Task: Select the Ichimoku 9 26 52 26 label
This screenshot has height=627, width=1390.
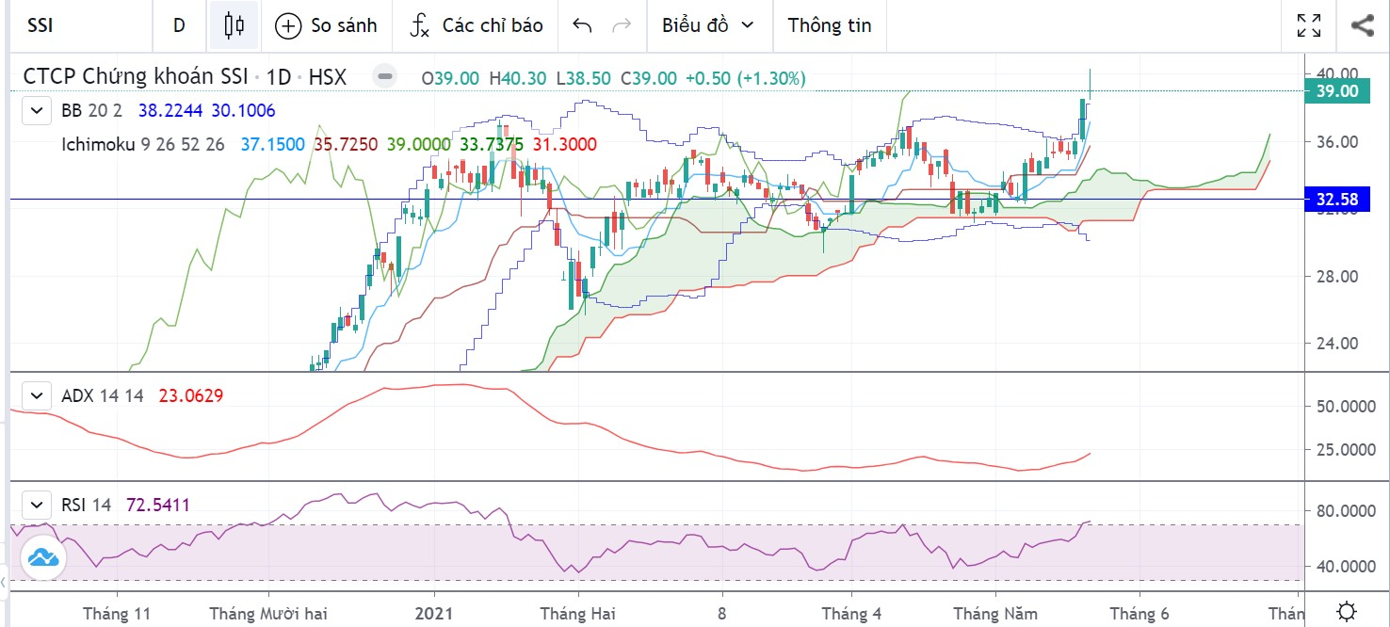Action: tap(143, 144)
